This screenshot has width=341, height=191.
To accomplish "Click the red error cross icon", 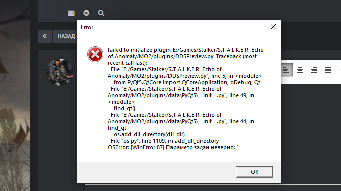I will pyautogui.click(x=95, y=54).
